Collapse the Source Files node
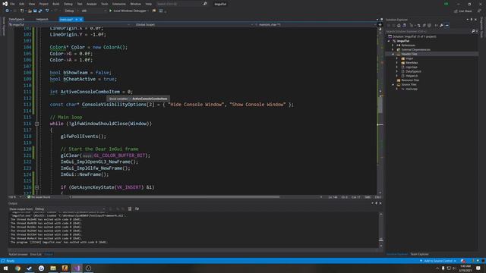This screenshot has height=273, width=486. [393, 84]
